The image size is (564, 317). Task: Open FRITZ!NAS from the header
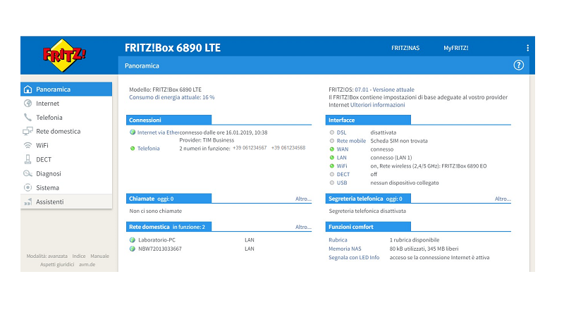[405, 48]
